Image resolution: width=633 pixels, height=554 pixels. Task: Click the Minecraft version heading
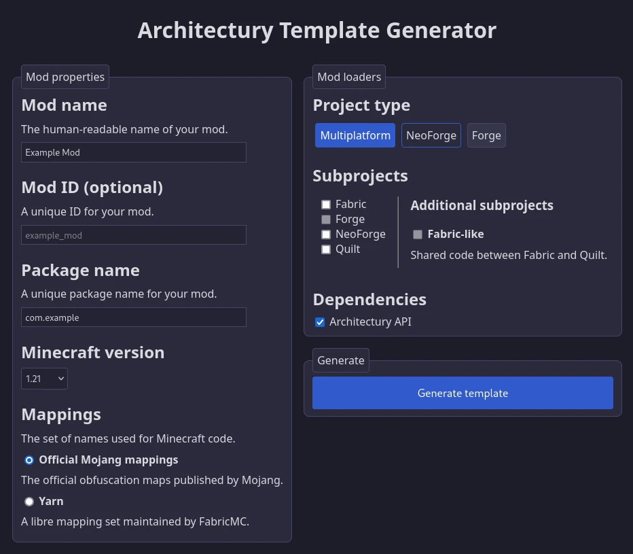click(93, 353)
